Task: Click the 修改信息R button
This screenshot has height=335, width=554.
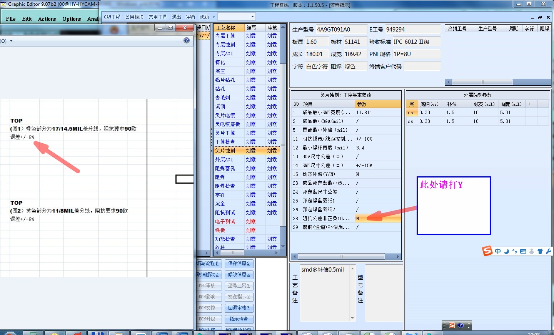Action: click(x=239, y=275)
